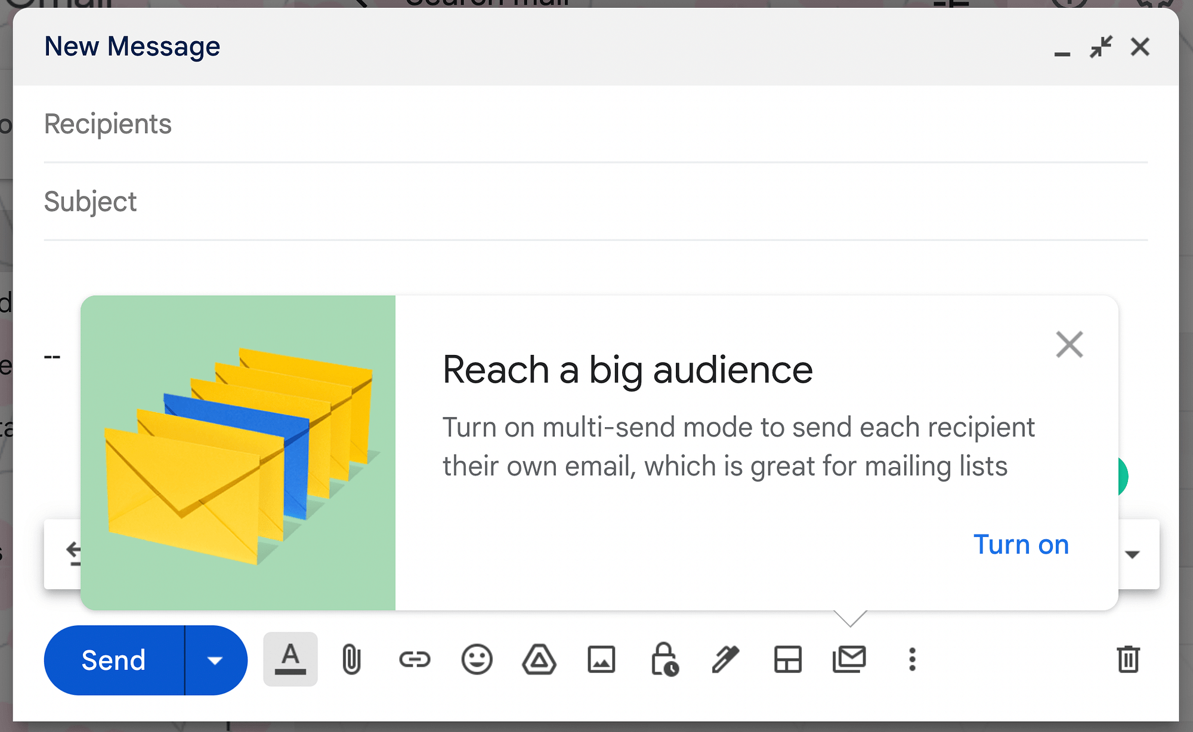
Task: Click the Subject input field
Action: pos(596,202)
